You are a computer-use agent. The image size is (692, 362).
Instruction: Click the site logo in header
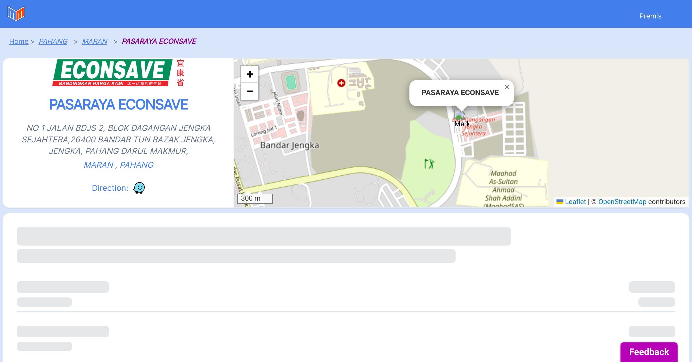16,14
